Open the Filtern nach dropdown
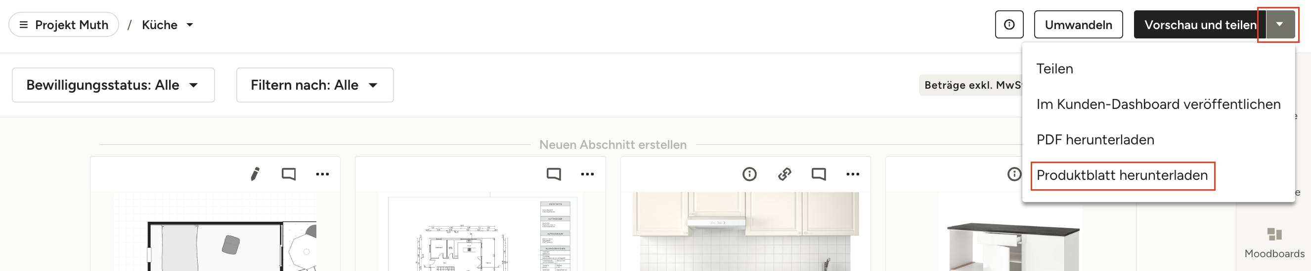1311x271 pixels. pyautogui.click(x=314, y=85)
